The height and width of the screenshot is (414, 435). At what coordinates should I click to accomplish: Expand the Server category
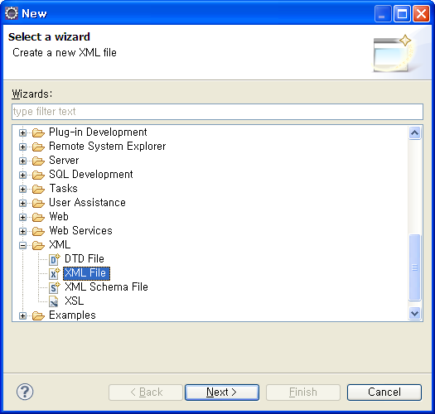pos(22,161)
